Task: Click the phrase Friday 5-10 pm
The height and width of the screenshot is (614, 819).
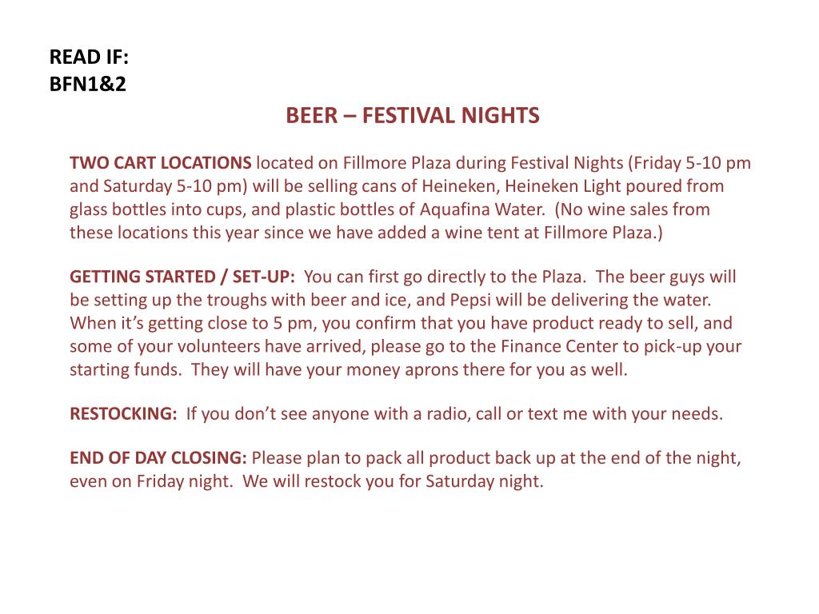Action: click(693, 163)
